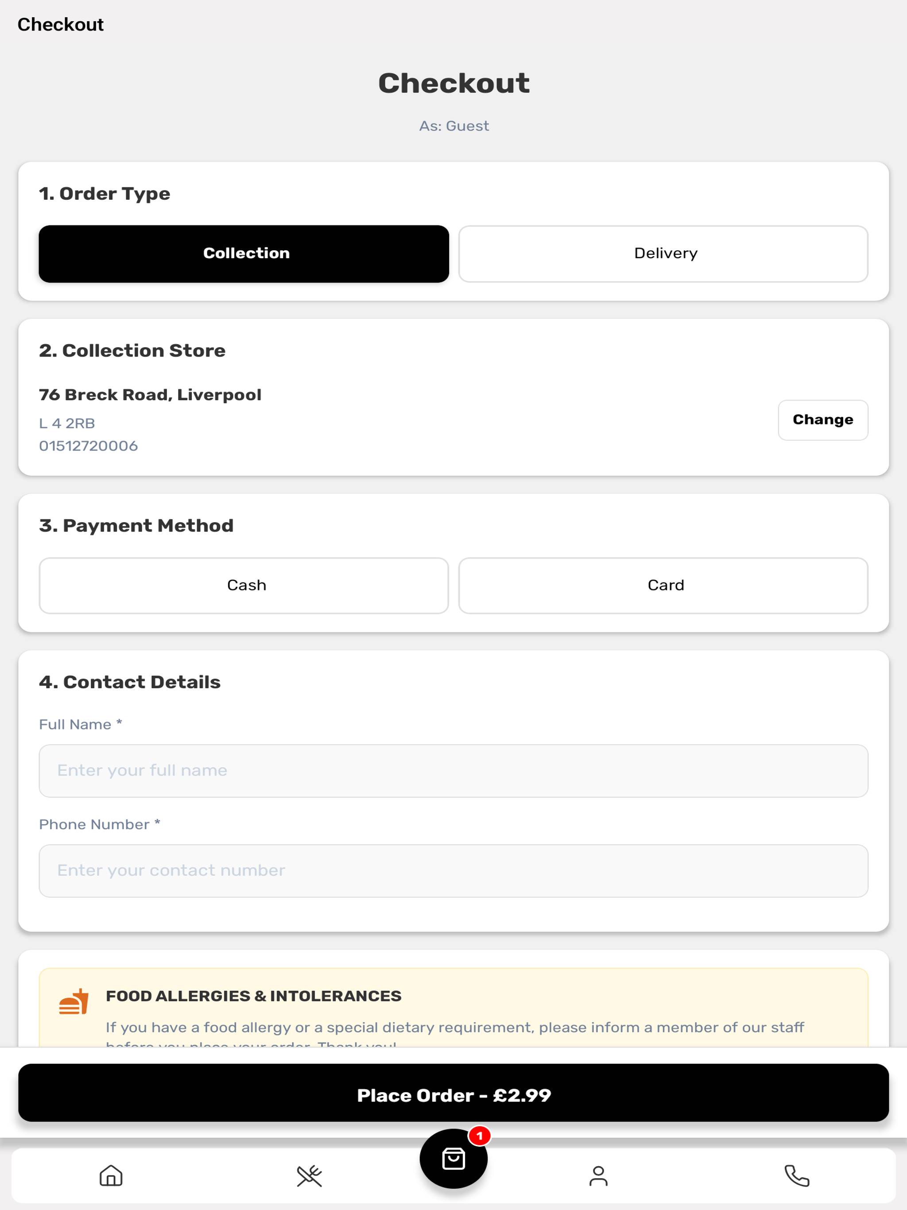
Task: Click the 76 Breck Road, Liverpool address
Action: coord(150,395)
